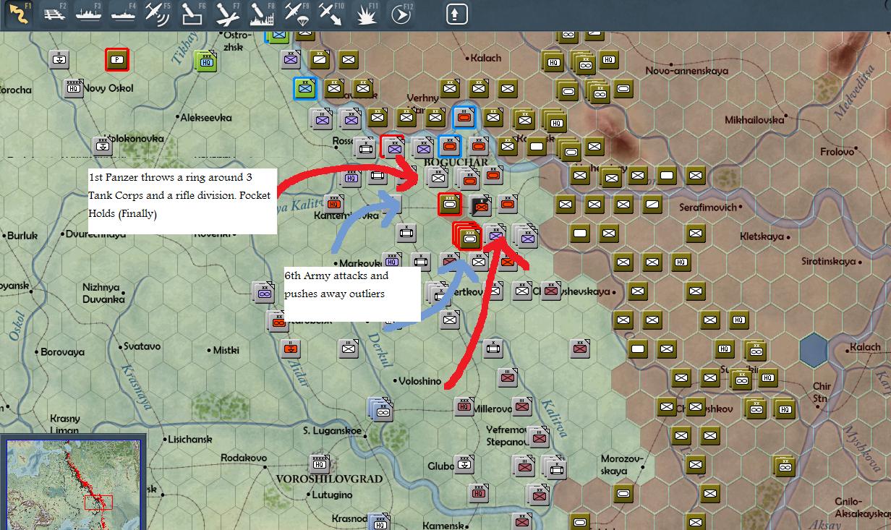Screen dimensions: 891x530
Task: Select the black counter with red infantry symbol
Action: (x=479, y=205)
